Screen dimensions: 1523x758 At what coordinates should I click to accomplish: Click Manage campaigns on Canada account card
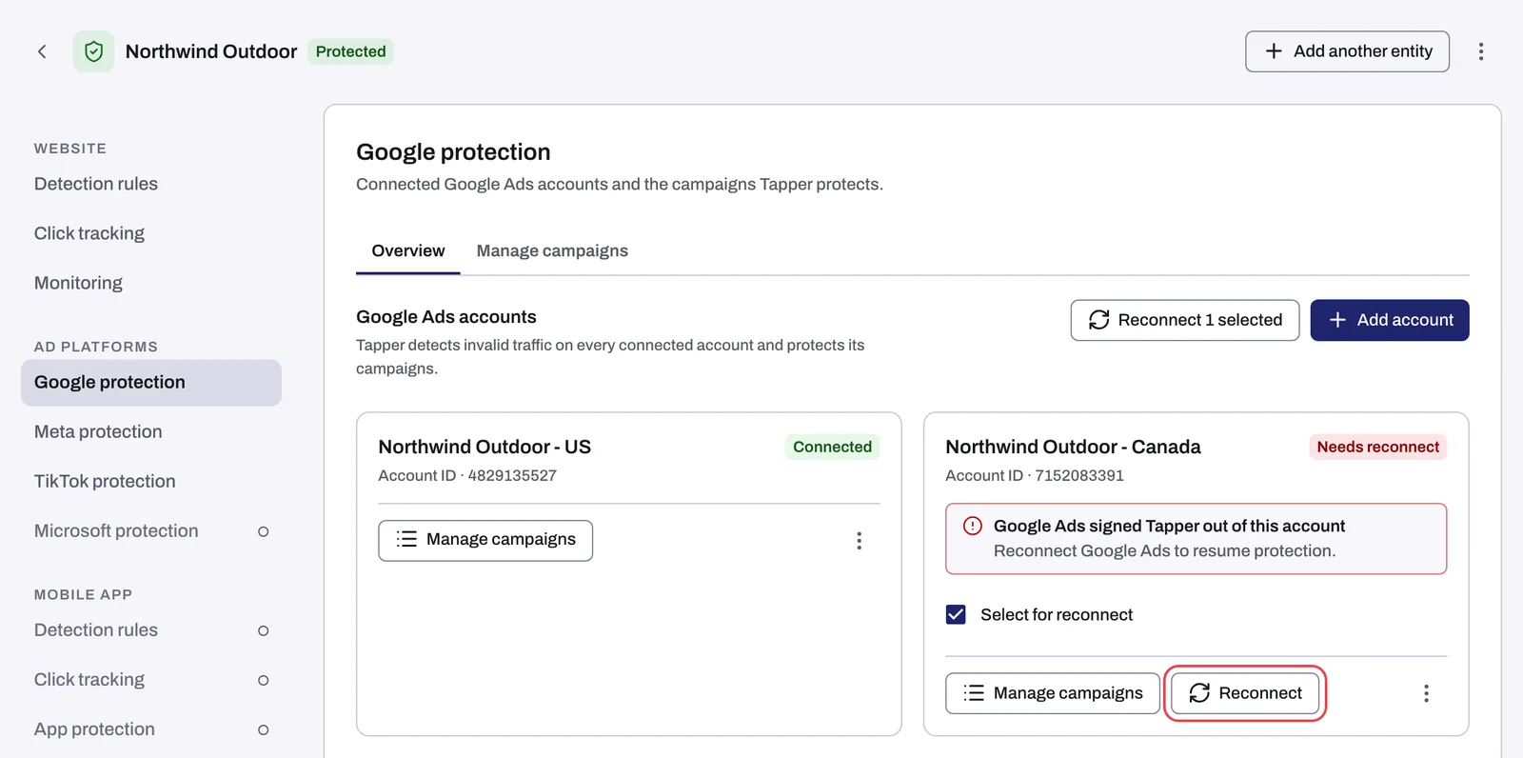click(x=1052, y=693)
